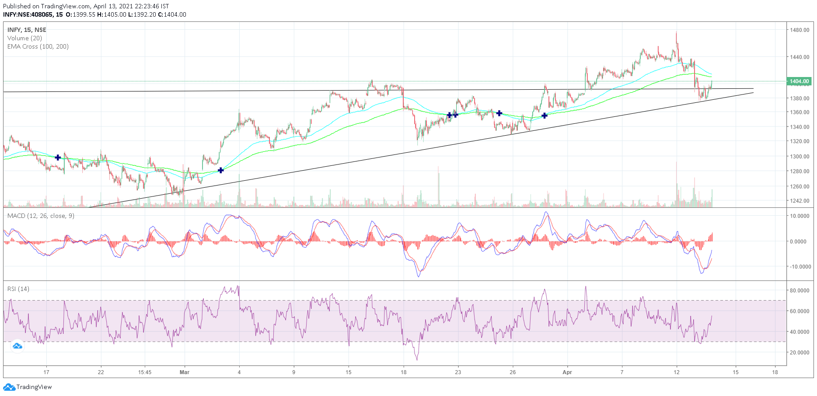Click the -10.0000 MACD axis label
Screen dimensions: 817x396
pyautogui.click(x=800, y=266)
